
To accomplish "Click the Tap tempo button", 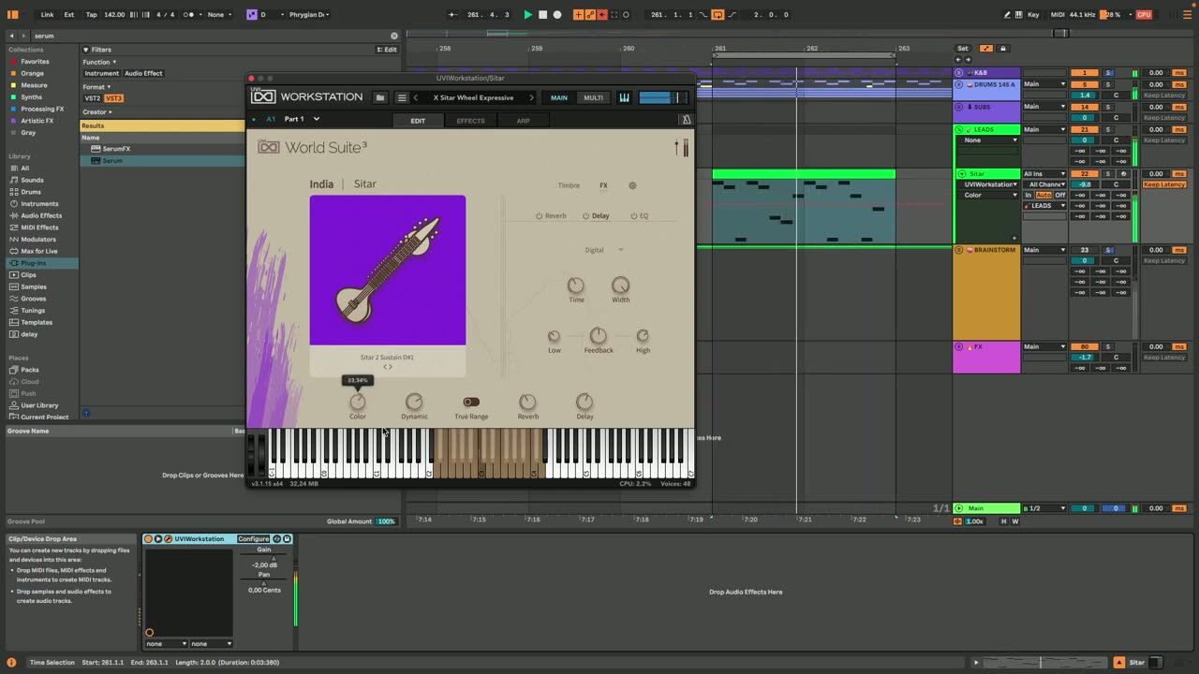I will point(91,15).
